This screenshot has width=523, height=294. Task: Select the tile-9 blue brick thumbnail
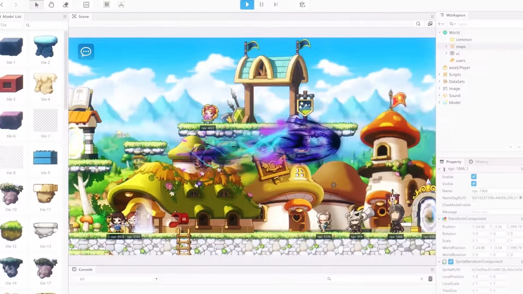(45, 158)
